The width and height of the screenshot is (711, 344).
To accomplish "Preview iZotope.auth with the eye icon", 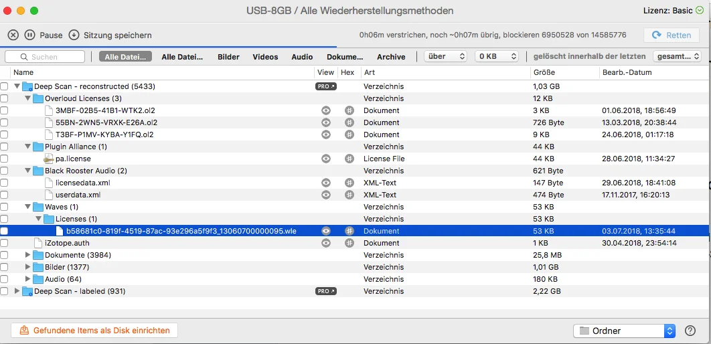I will click(325, 243).
